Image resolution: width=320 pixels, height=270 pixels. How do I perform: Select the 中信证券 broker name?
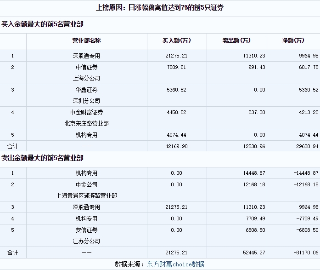click(x=86, y=67)
